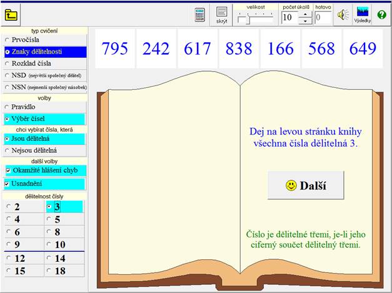Select divisibility by 9

click(24, 244)
